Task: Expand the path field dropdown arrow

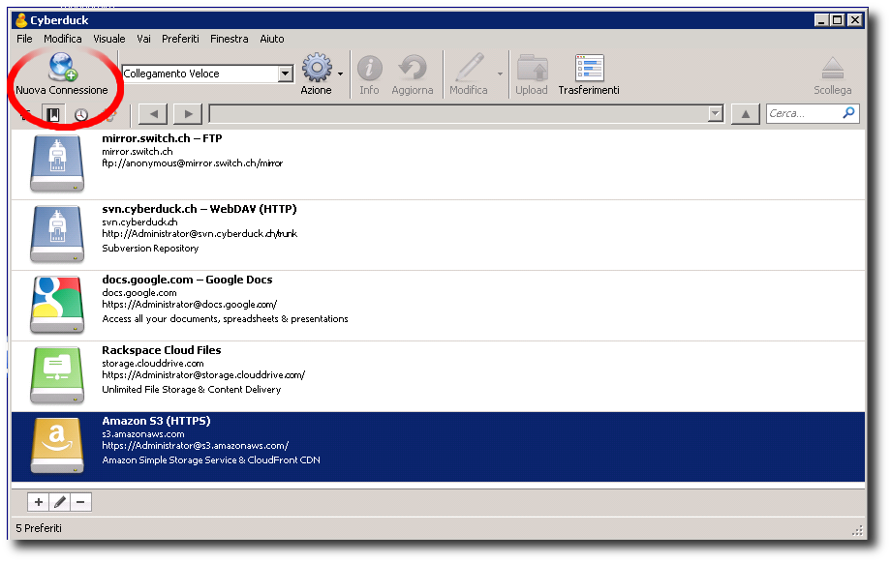Action: 716,114
